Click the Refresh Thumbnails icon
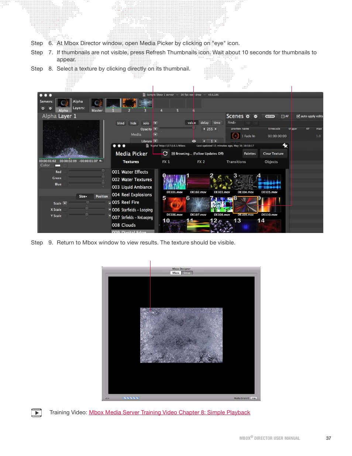The height and width of the screenshot is (456, 352). tap(165, 153)
